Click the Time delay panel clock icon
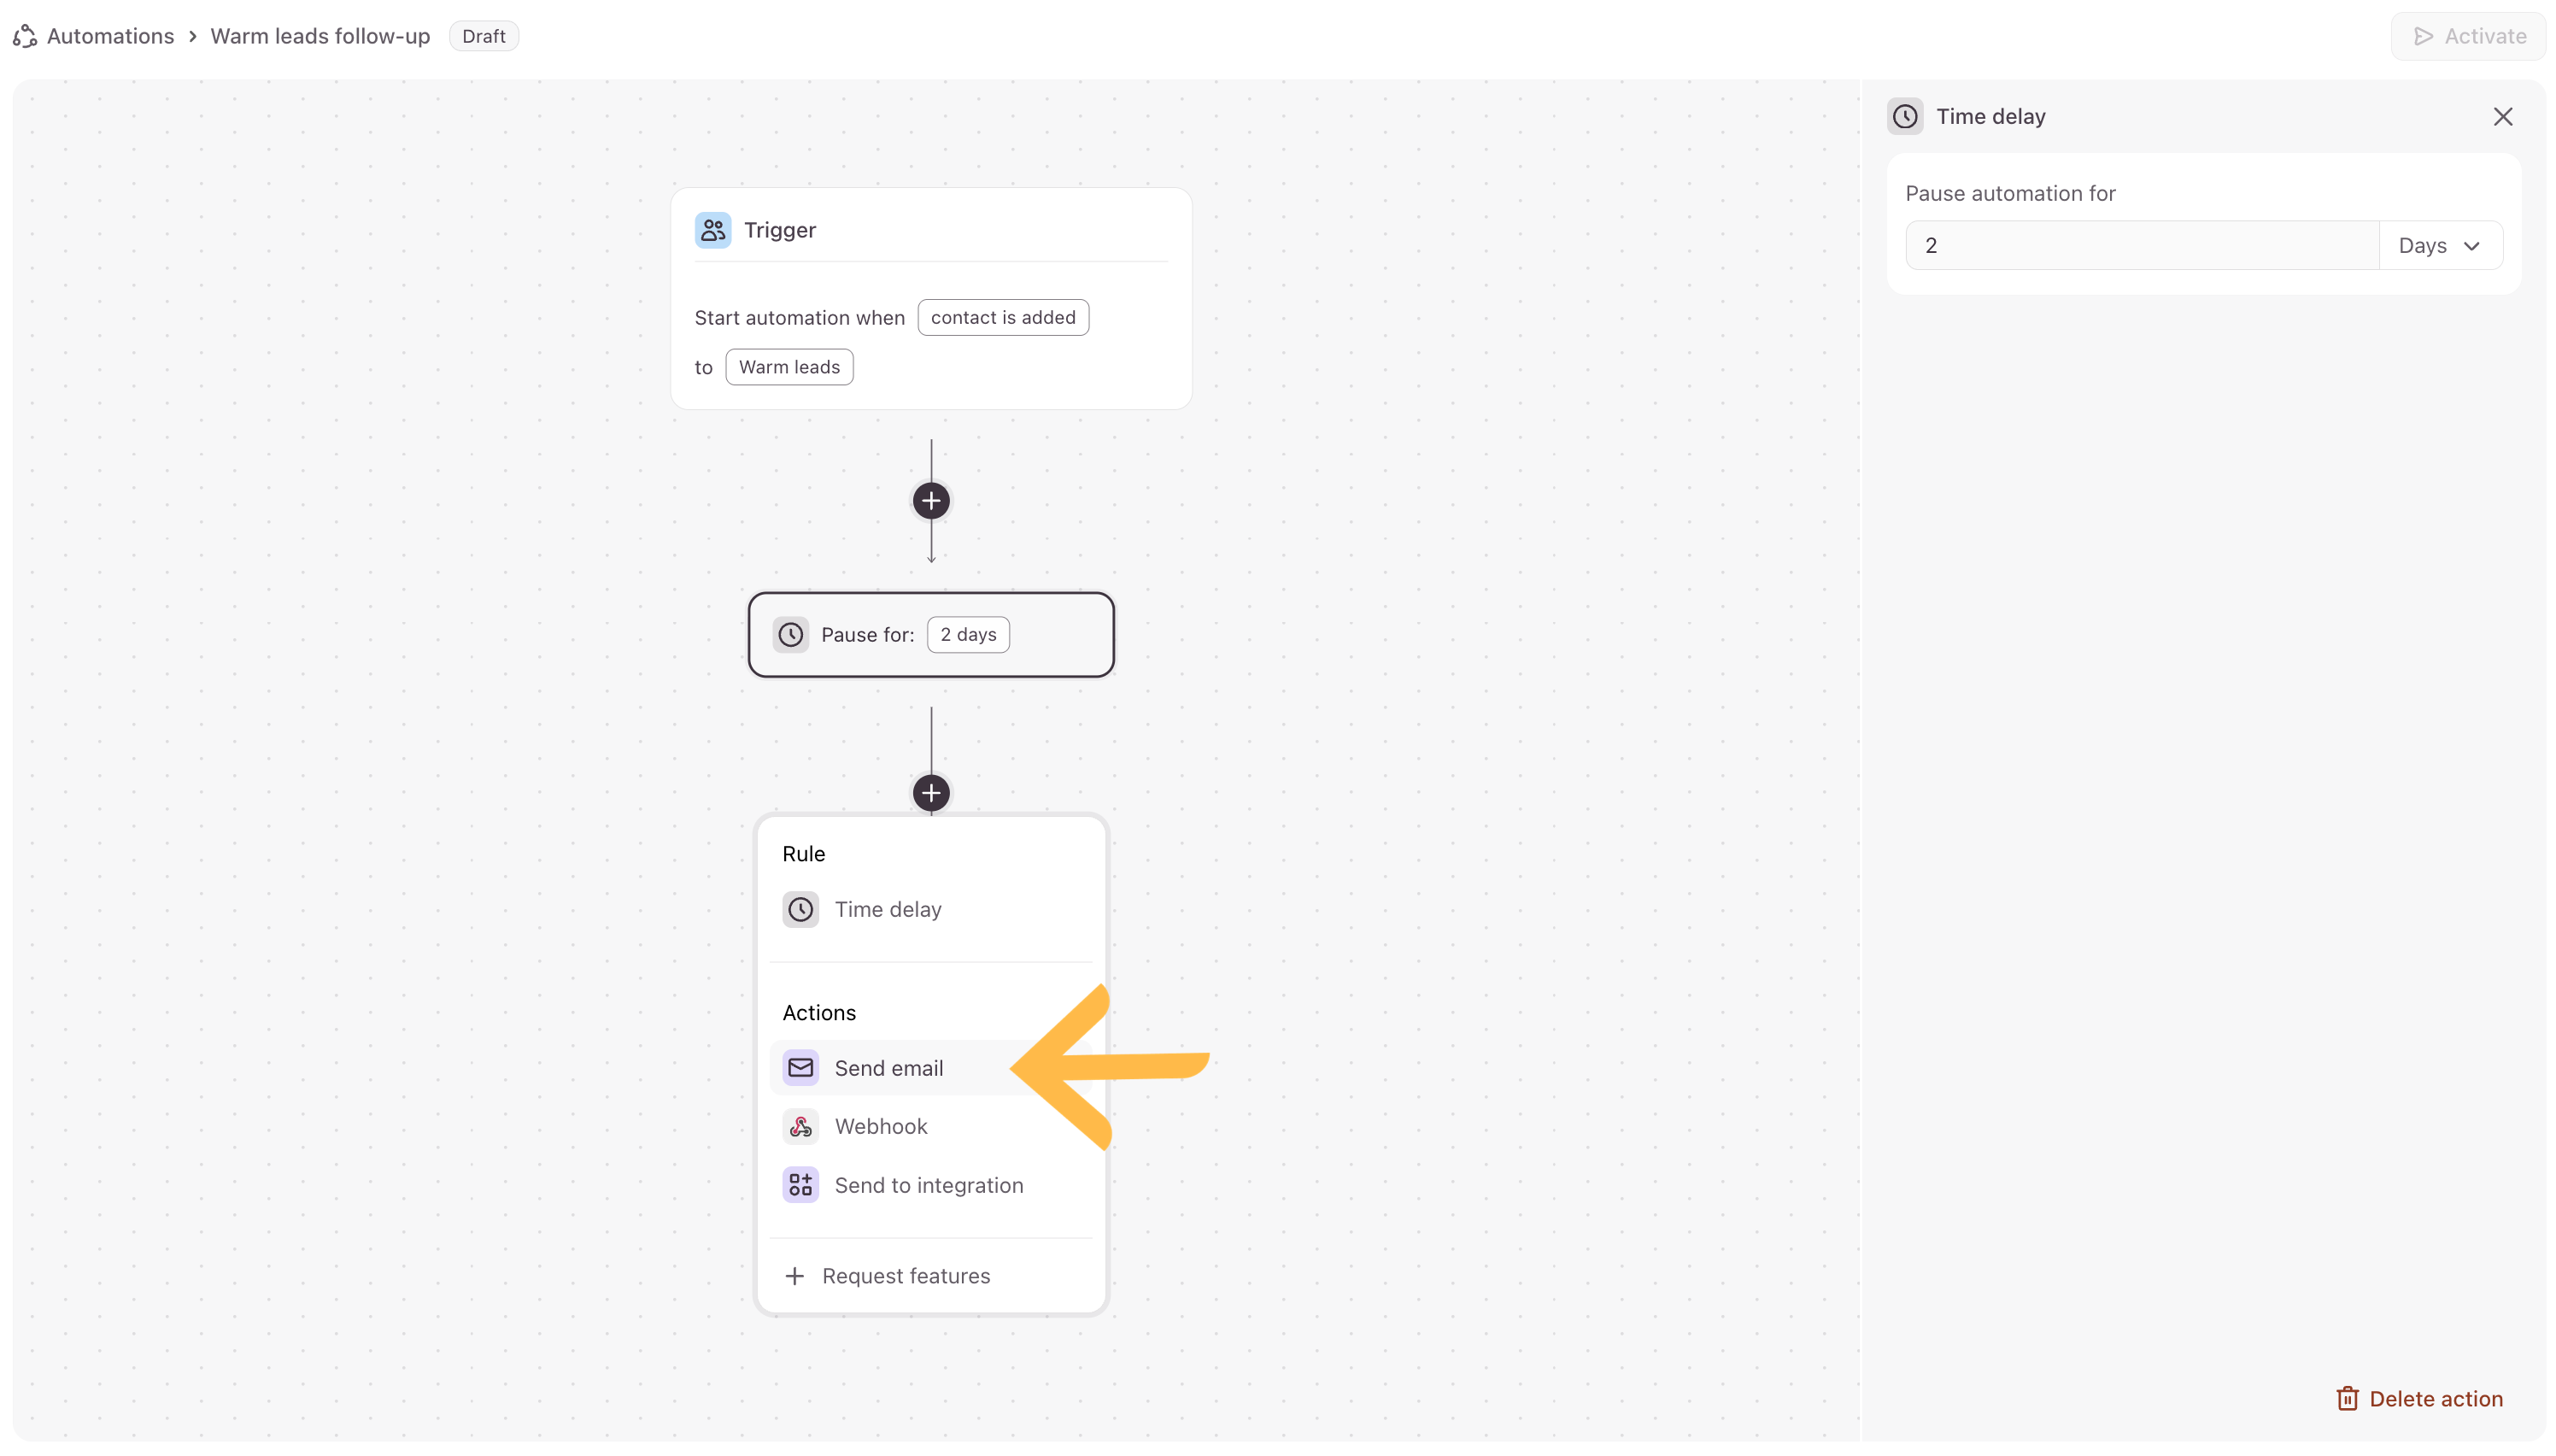The image size is (2556, 1456). (x=1905, y=117)
